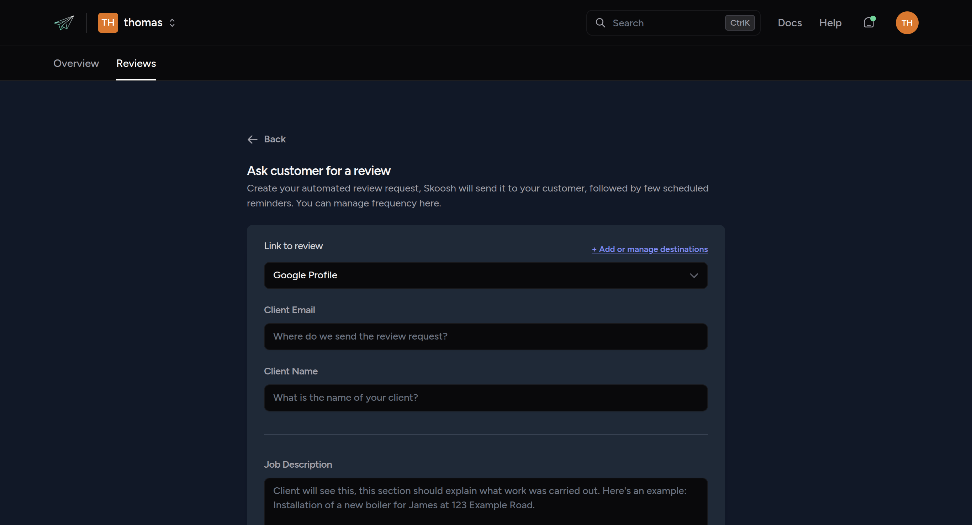
Task: Click the magnifier search icon
Action: pyautogui.click(x=600, y=23)
